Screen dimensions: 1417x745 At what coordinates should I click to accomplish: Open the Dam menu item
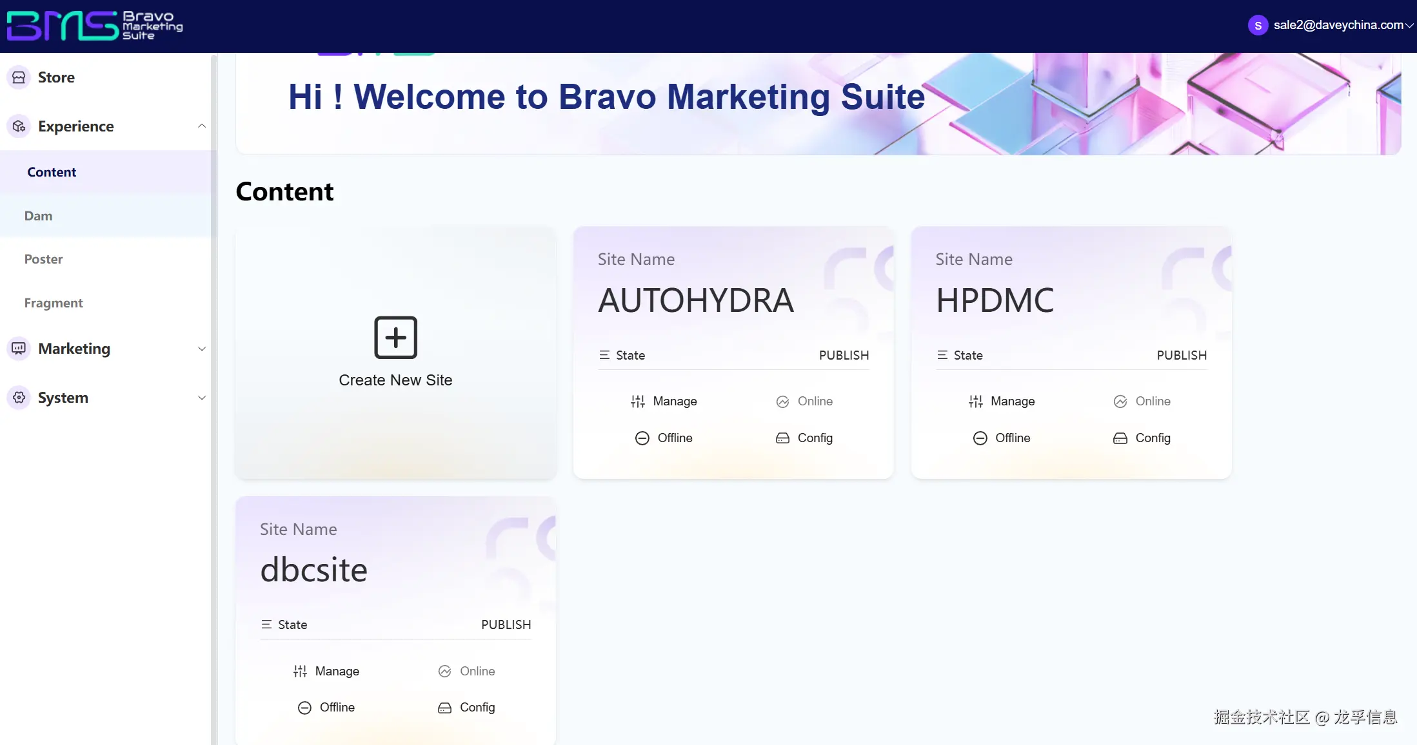coord(39,216)
